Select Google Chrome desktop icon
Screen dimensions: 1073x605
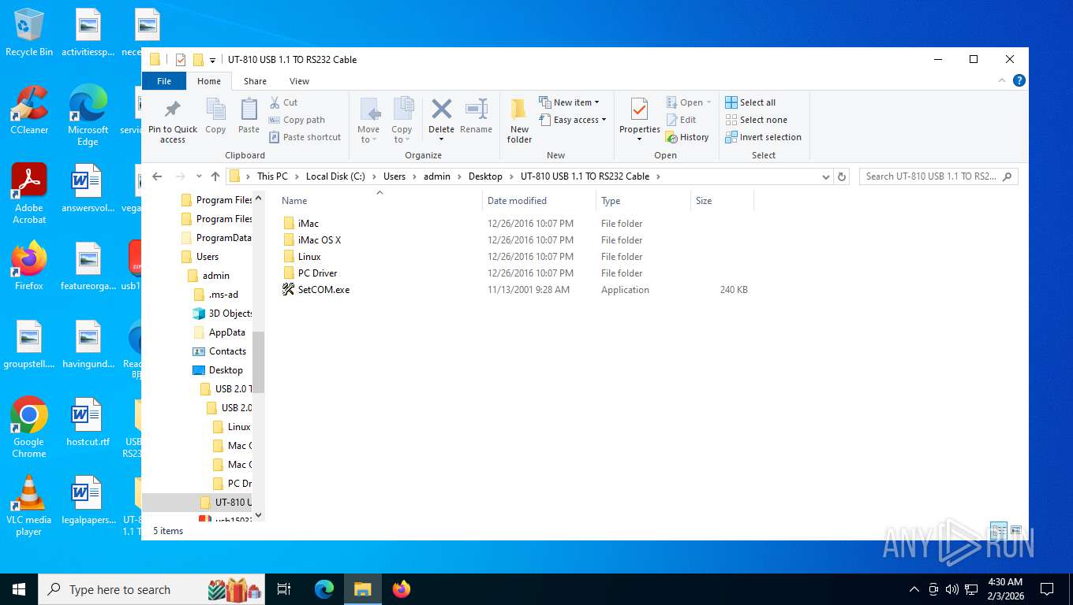coord(29,427)
